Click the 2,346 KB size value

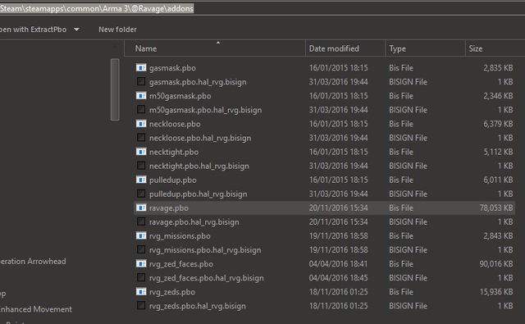(x=498, y=96)
